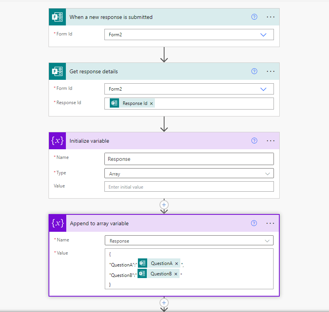
Task: Click the Forms icon on Get response details
Action: [57, 71]
